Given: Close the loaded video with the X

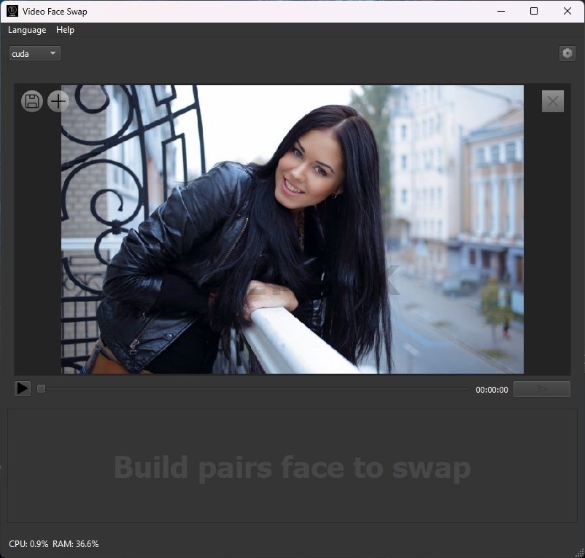Looking at the screenshot, I should [553, 101].
